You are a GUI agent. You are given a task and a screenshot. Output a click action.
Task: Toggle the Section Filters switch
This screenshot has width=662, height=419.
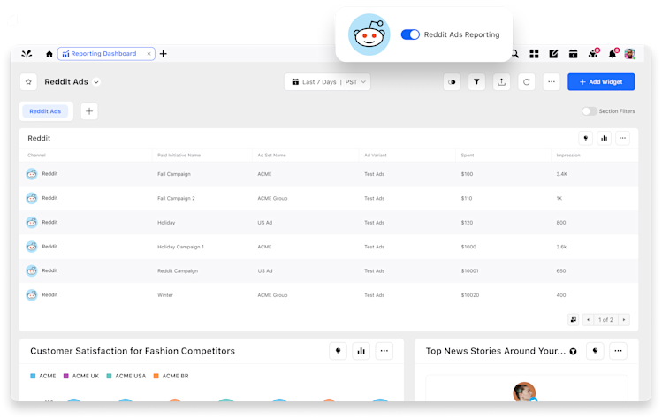click(x=590, y=111)
